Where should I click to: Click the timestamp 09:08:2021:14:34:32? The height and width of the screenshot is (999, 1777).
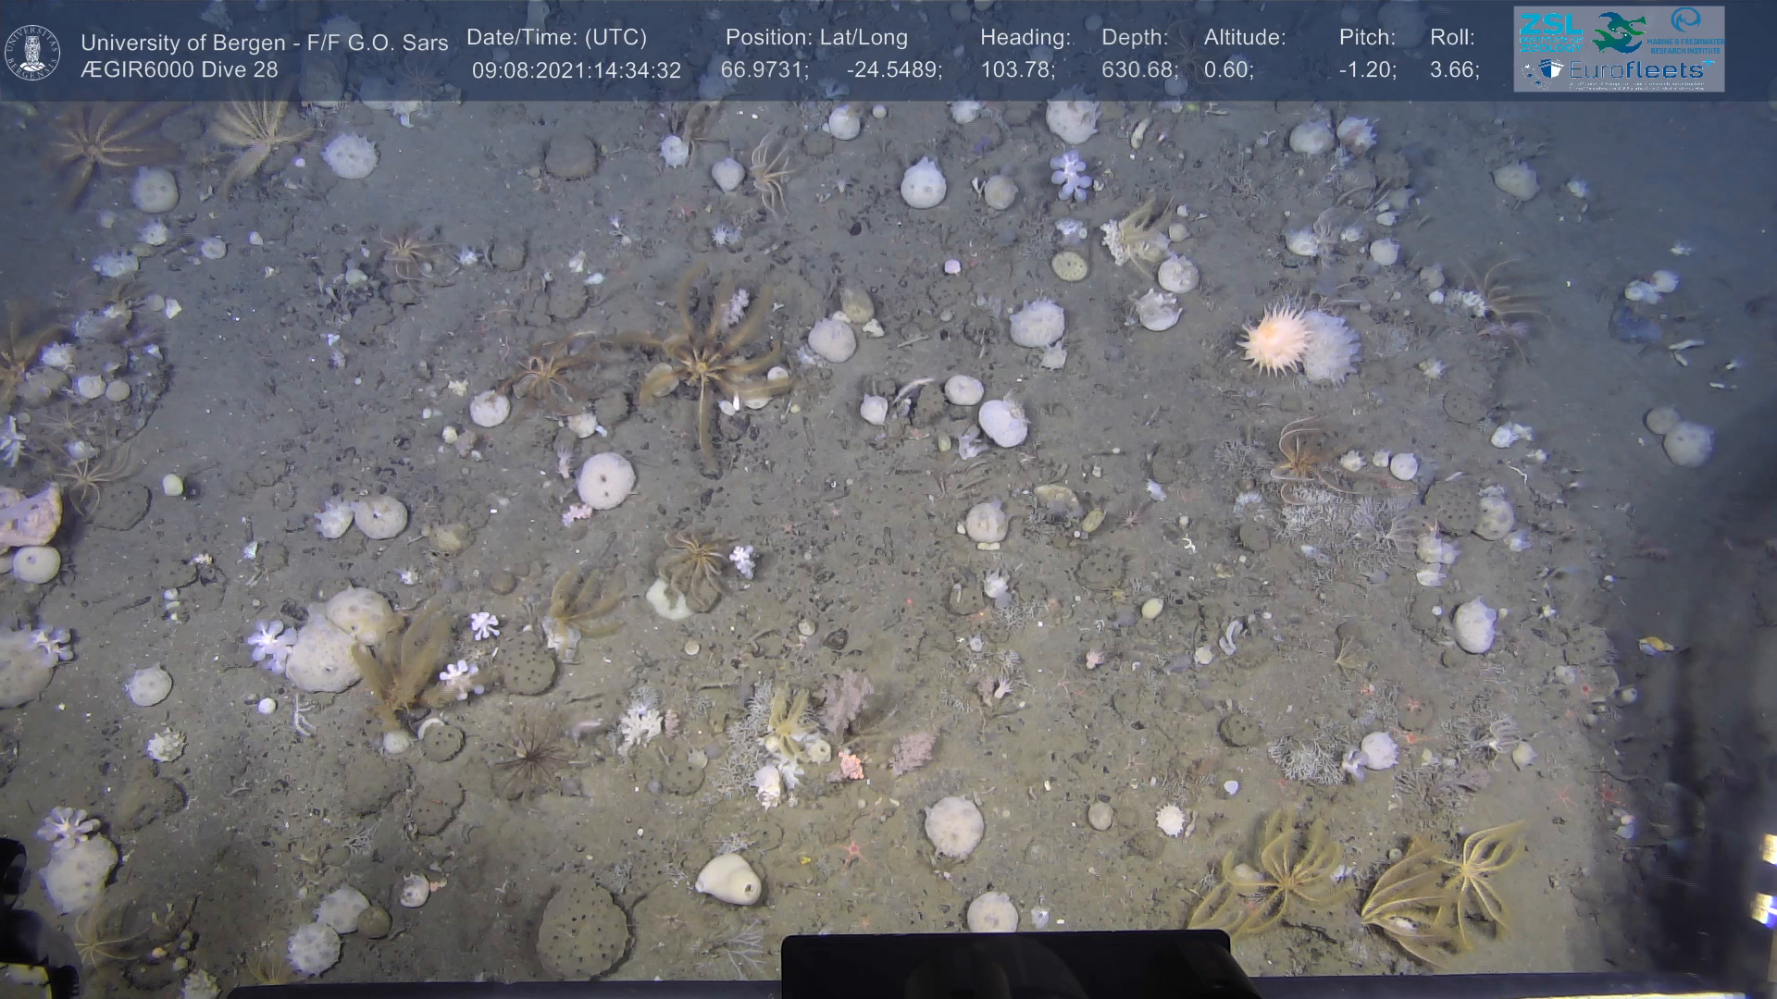[x=576, y=70]
